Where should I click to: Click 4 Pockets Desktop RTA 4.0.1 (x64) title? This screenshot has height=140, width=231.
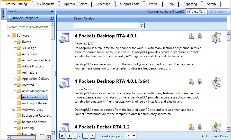(112, 81)
